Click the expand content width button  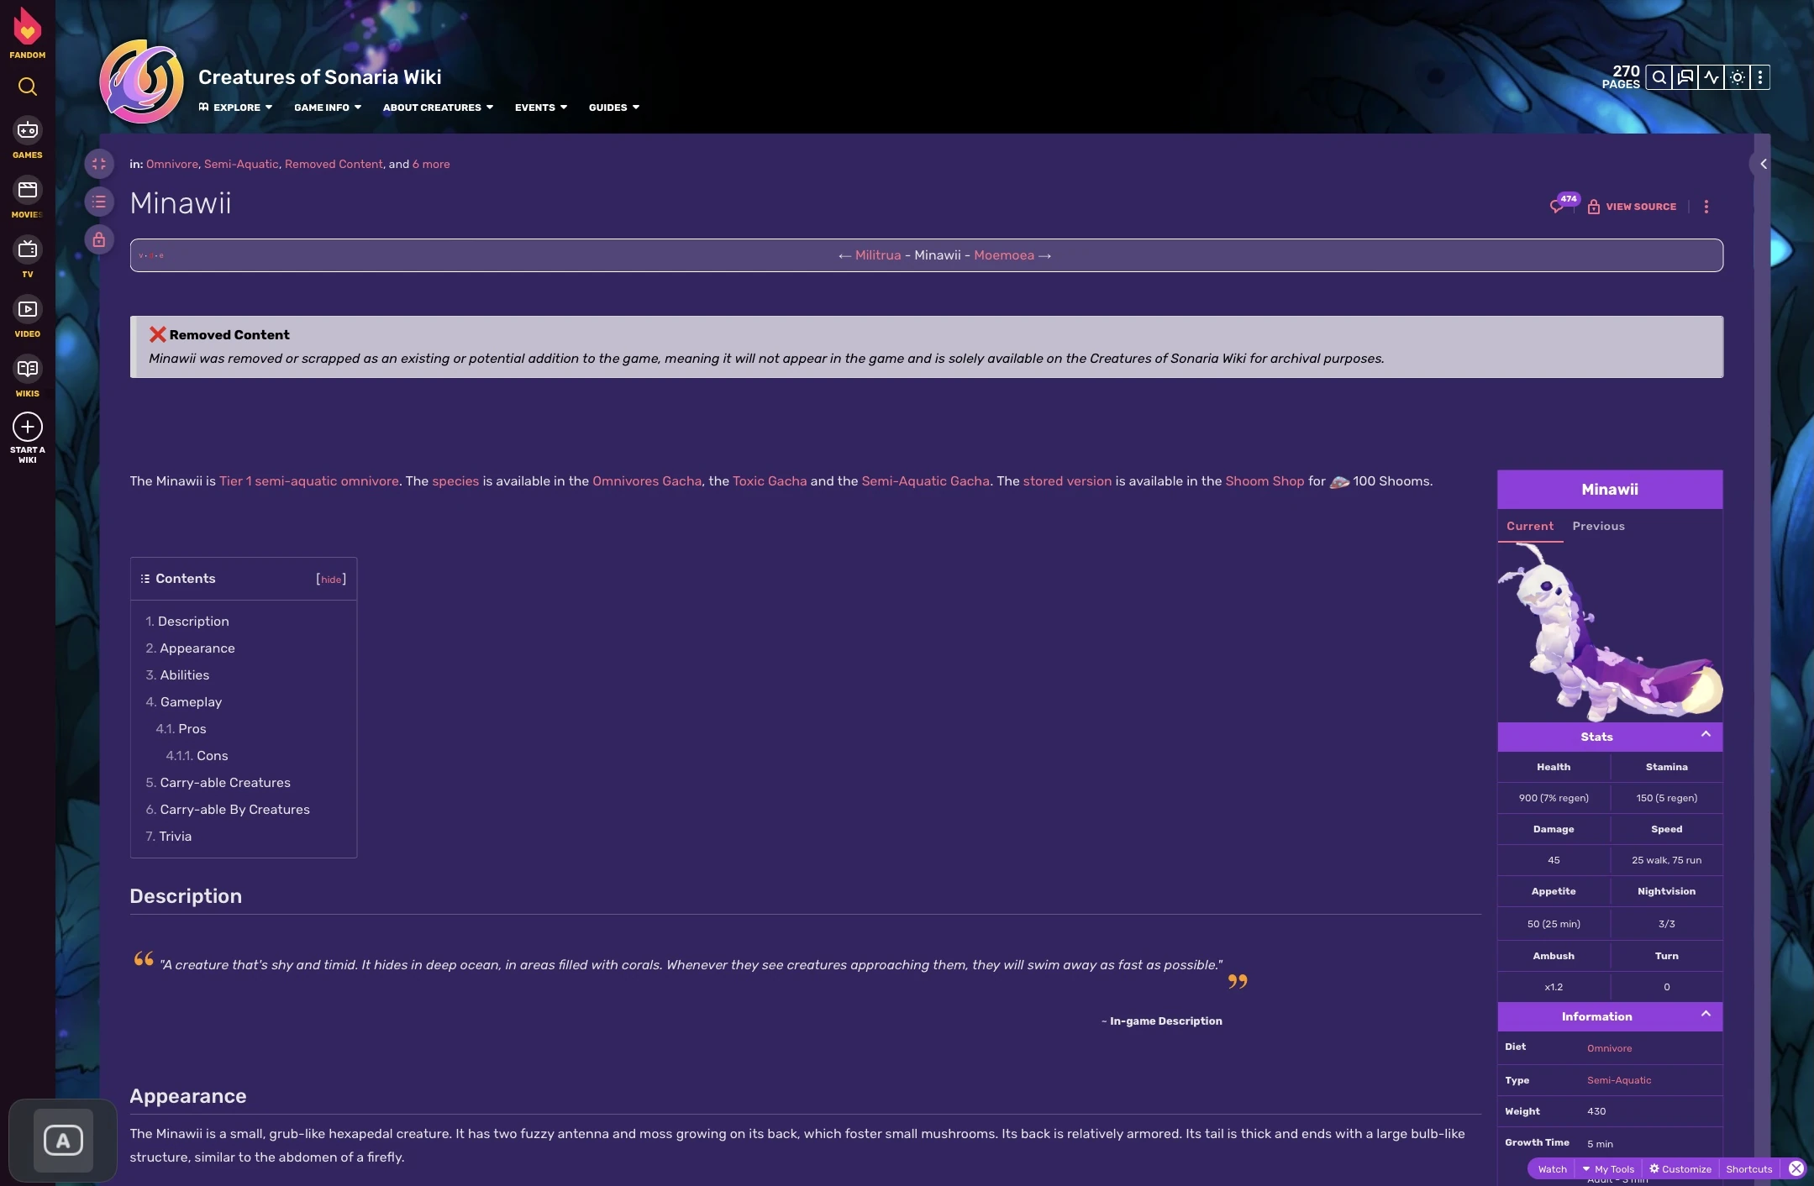point(99,164)
